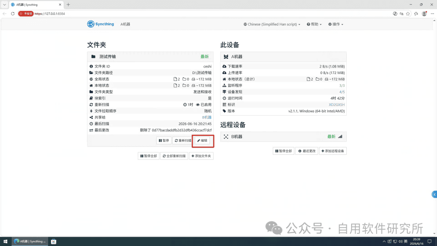Click the folder icon beside 测试传输
The width and height of the screenshot is (437, 246).
click(x=93, y=57)
